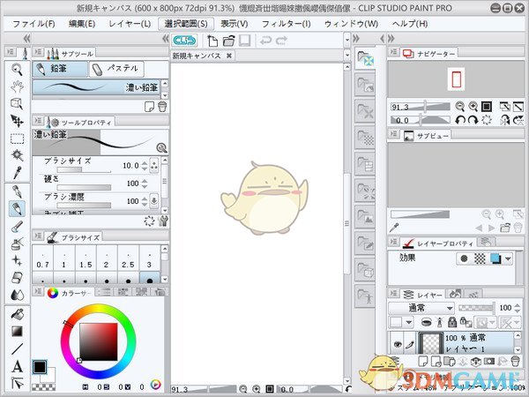Select the Decoration sparkle tool
Image resolution: width=529 pixels, height=397 pixels.
pyautogui.click(x=17, y=260)
